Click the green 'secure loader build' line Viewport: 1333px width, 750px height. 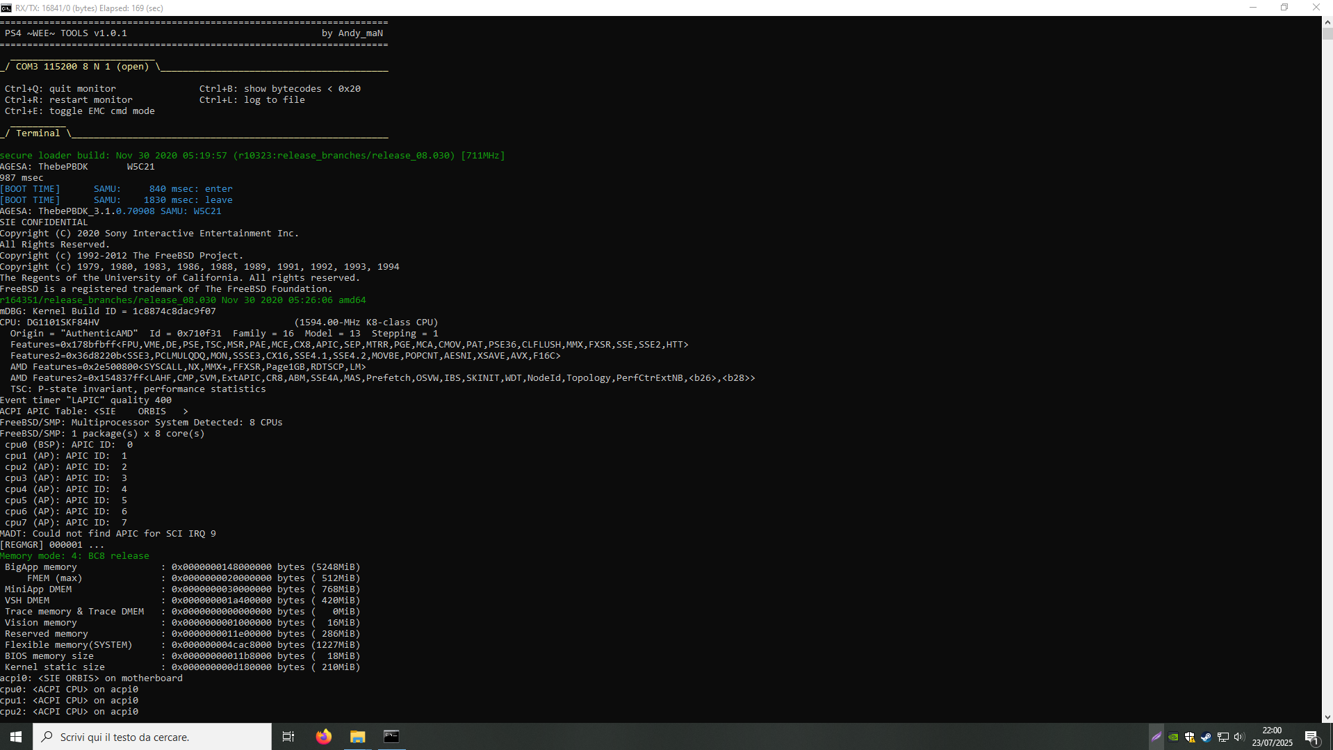point(252,156)
